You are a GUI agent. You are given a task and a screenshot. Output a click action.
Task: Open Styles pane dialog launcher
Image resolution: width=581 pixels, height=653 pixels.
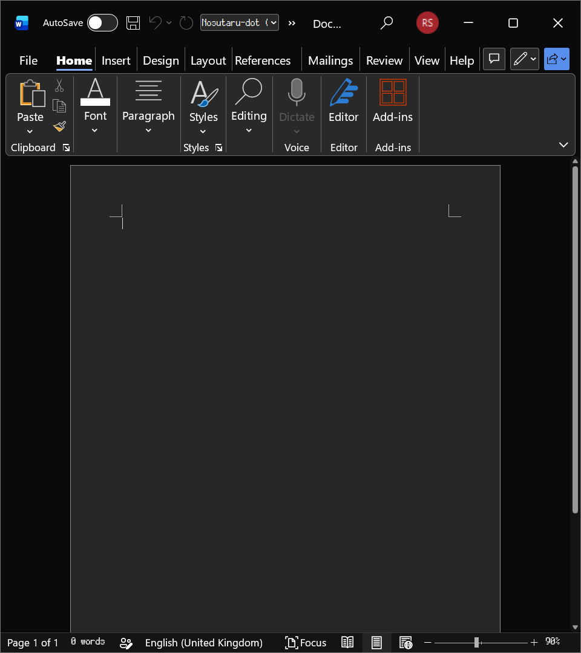pos(219,148)
